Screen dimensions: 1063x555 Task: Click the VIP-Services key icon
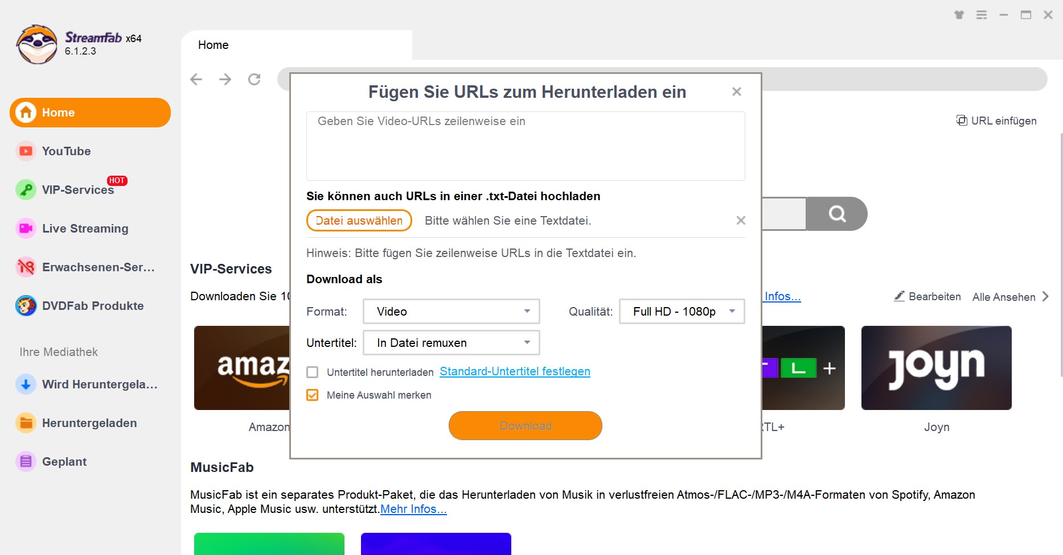click(26, 190)
